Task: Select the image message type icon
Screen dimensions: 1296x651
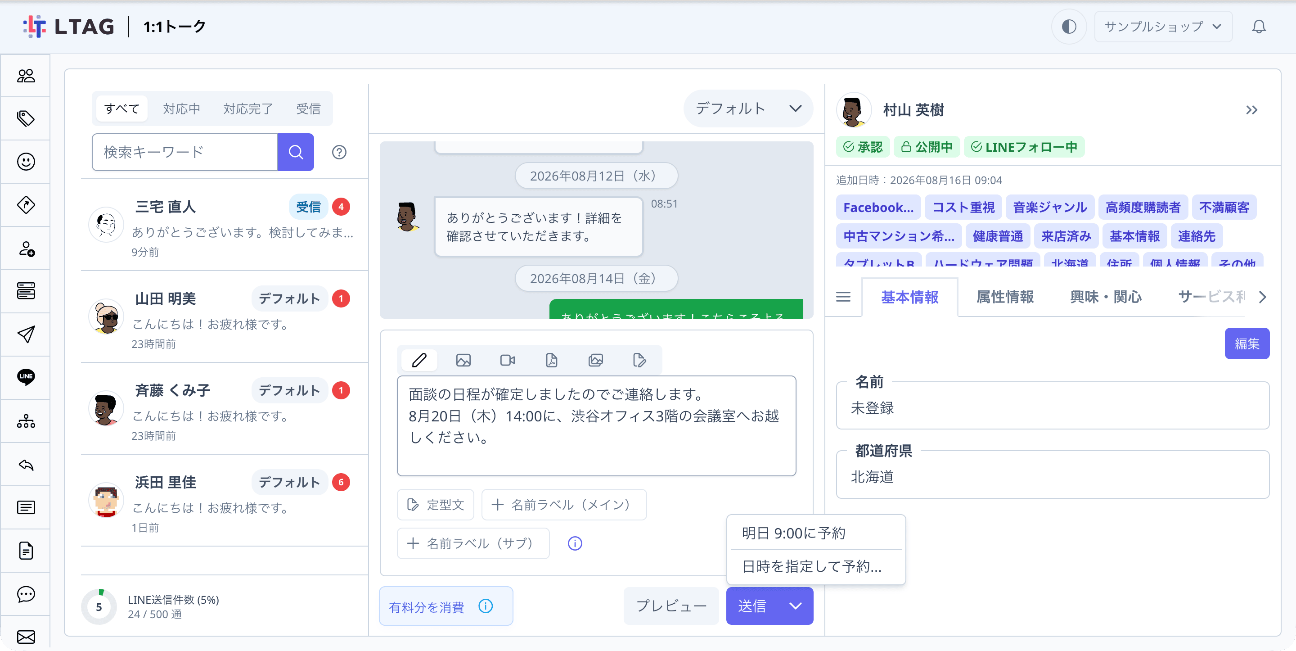Action: (x=463, y=360)
